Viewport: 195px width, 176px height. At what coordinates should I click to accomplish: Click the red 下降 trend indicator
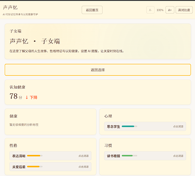(x=31, y=98)
